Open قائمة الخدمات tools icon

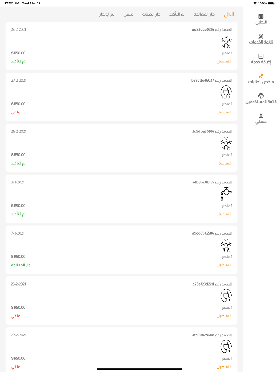pyautogui.click(x=261, y=36)
